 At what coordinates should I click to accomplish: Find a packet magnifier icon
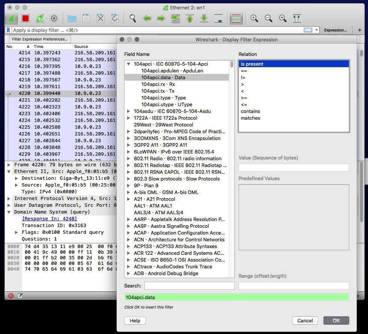(132, 18)
